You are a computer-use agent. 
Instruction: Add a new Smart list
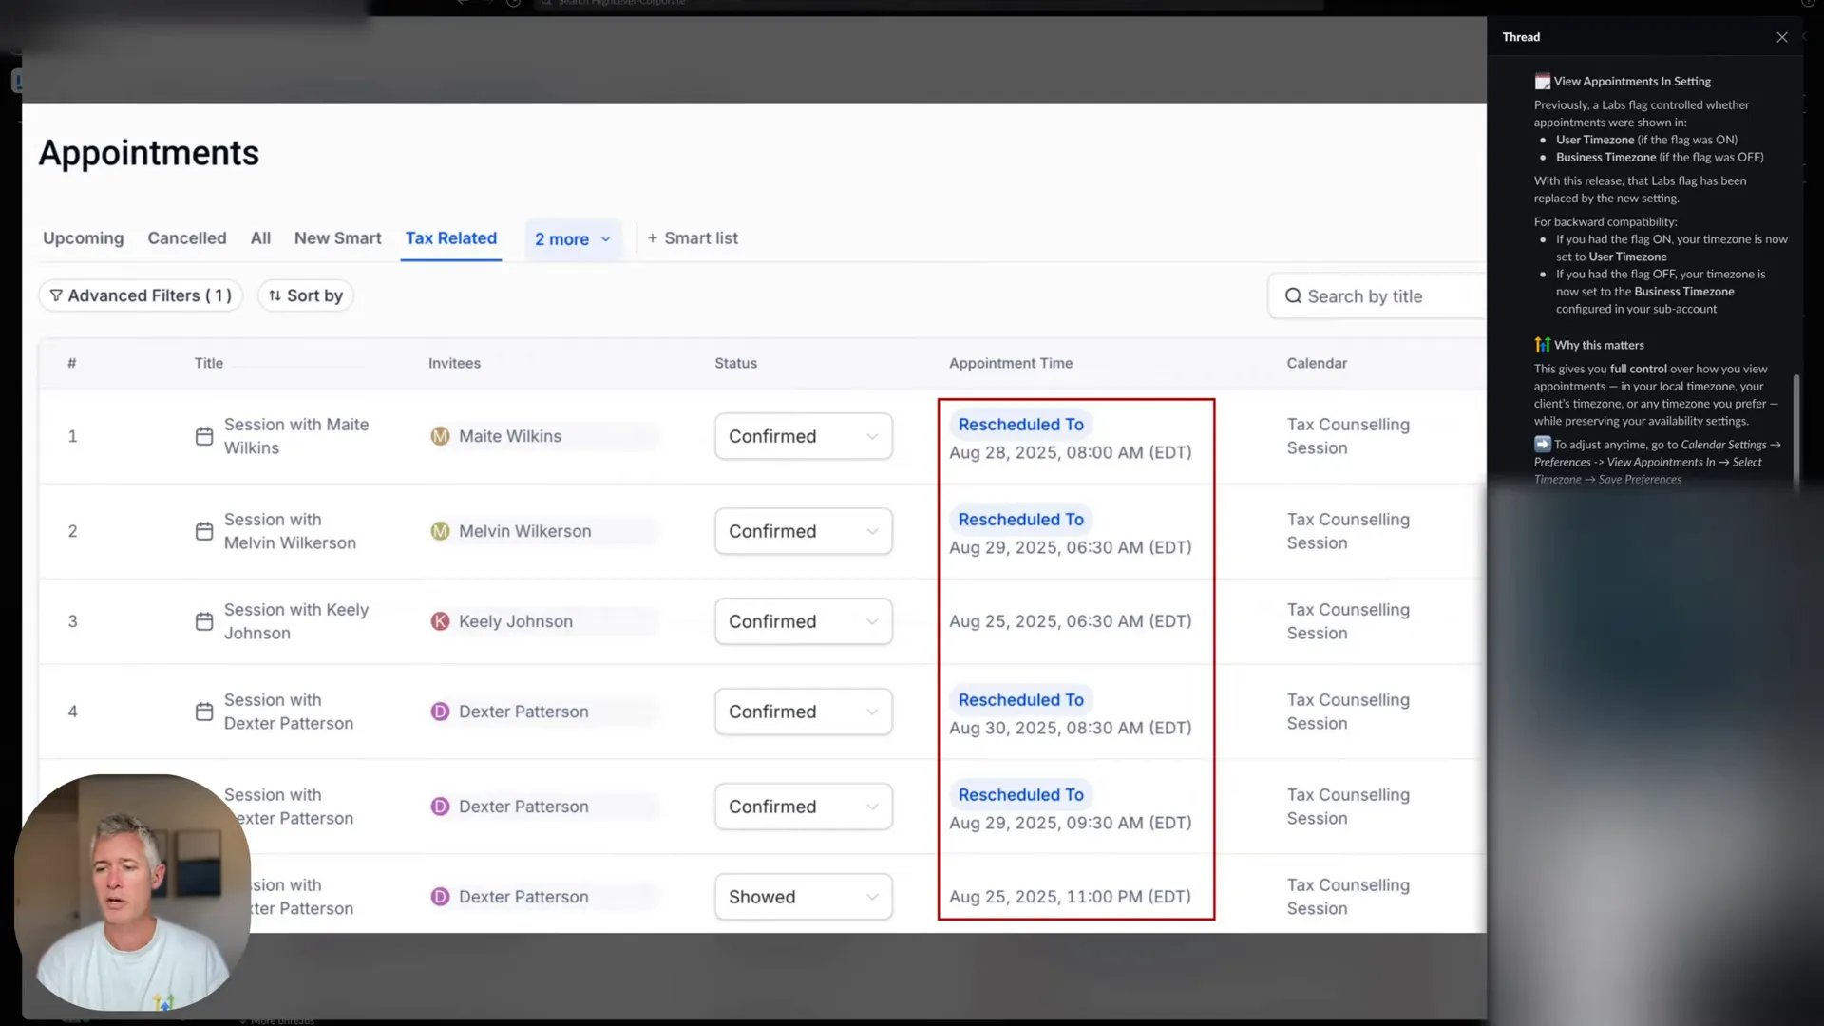(x=693, y=238)
